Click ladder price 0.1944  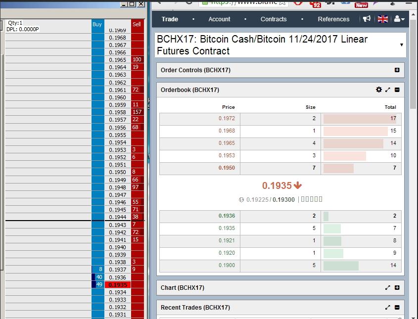click(117, 217)
